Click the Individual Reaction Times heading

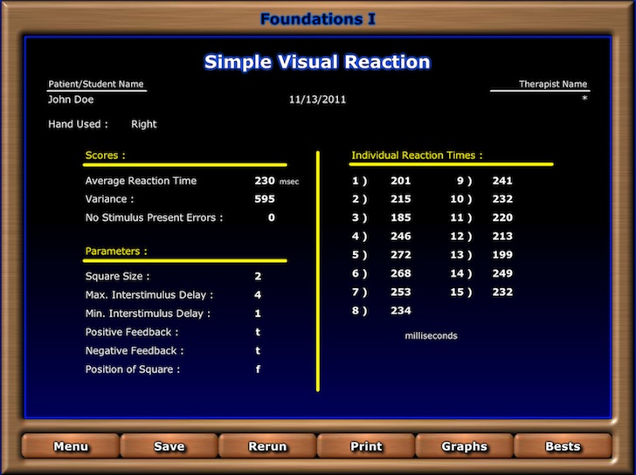point(417,155)
